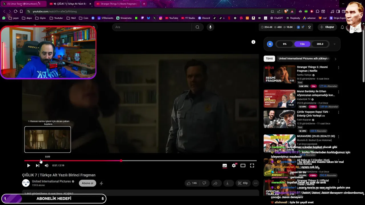
Task: Open options for Murat Bardakçı video
Action: pos(338,92)
